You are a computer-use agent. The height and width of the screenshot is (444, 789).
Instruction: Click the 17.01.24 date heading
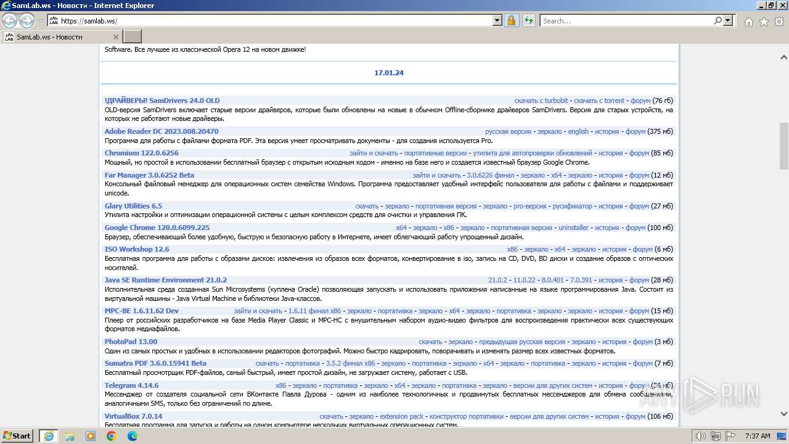[x=389, y=73]
